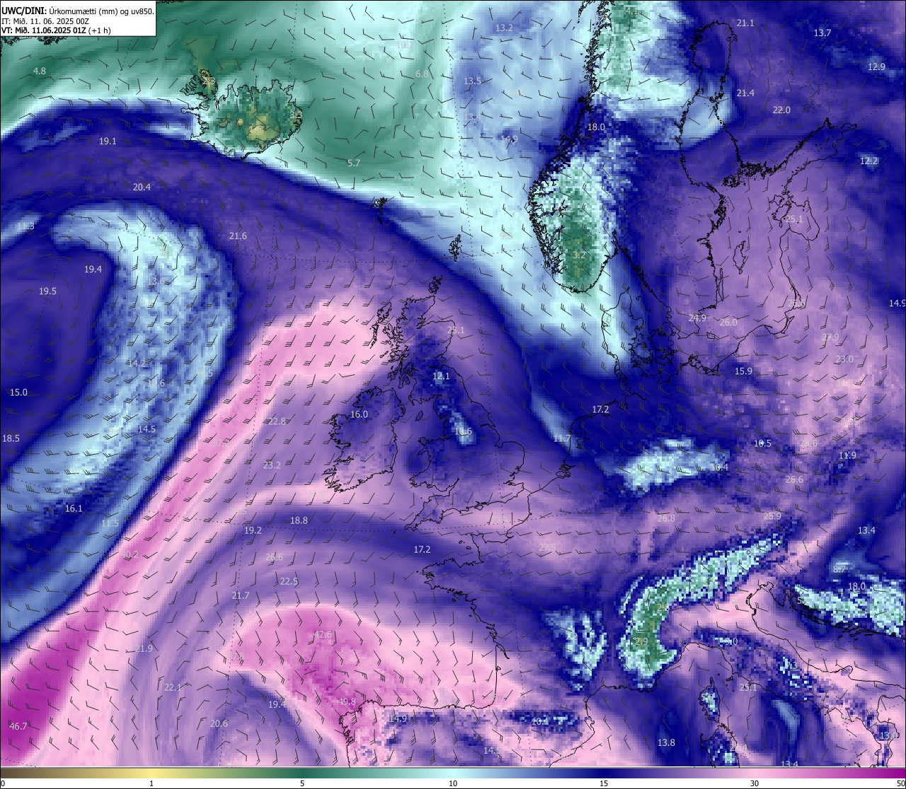Click the map value 46.7
The image size is (906, 789).
click(x=18, y=727)
